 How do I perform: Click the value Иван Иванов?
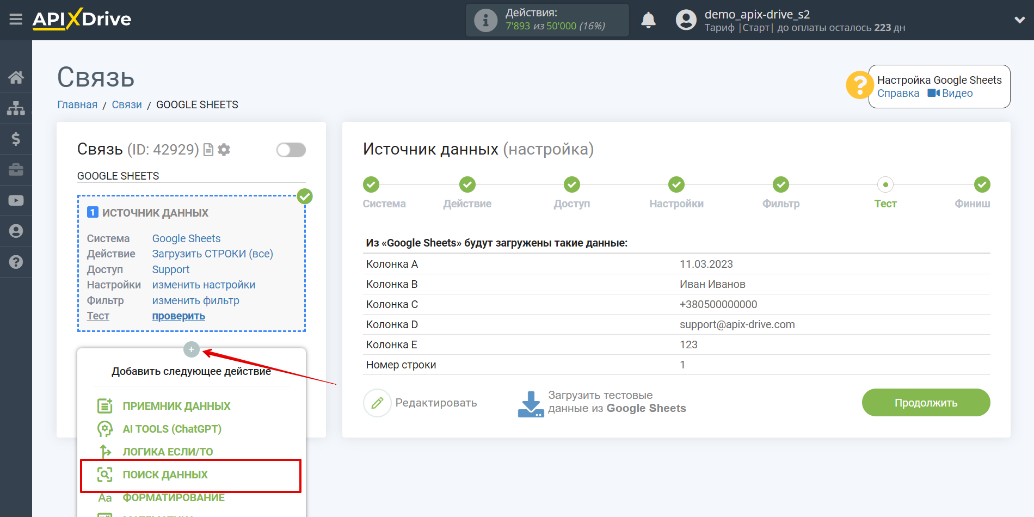(x=712, y=284)
